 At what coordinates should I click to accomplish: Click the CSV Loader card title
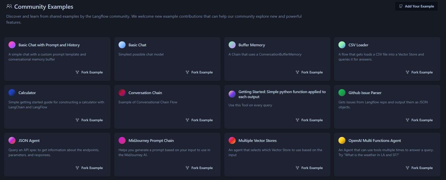pyautogui.click(x=358, y=45)
